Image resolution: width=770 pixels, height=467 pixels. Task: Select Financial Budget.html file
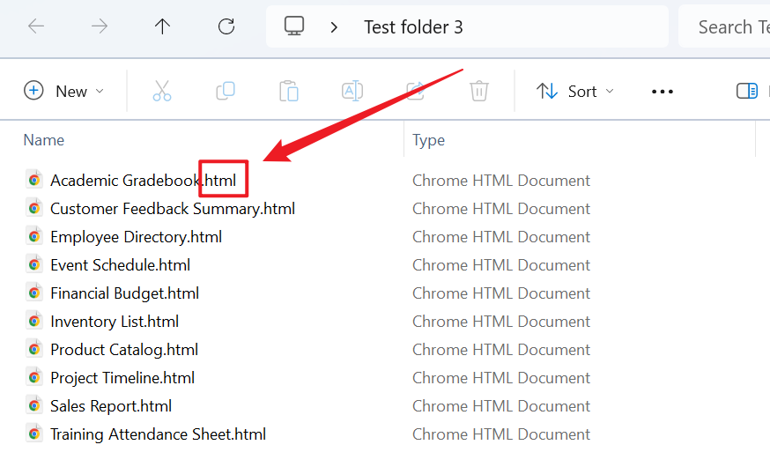click(125, 293)
